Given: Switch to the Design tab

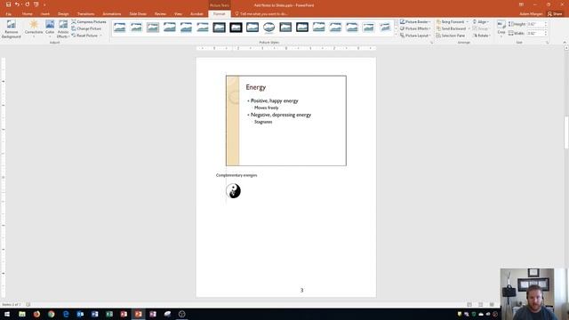Looking at the screenshot, I should tap(63, 14).
